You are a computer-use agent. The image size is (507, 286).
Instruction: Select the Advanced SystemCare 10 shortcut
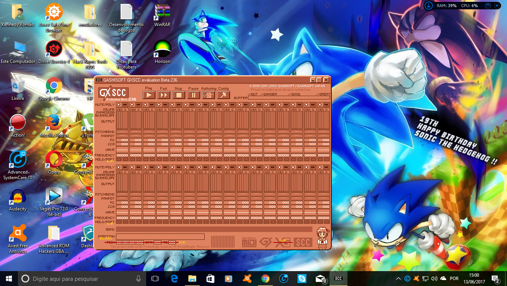pos(18,165)
